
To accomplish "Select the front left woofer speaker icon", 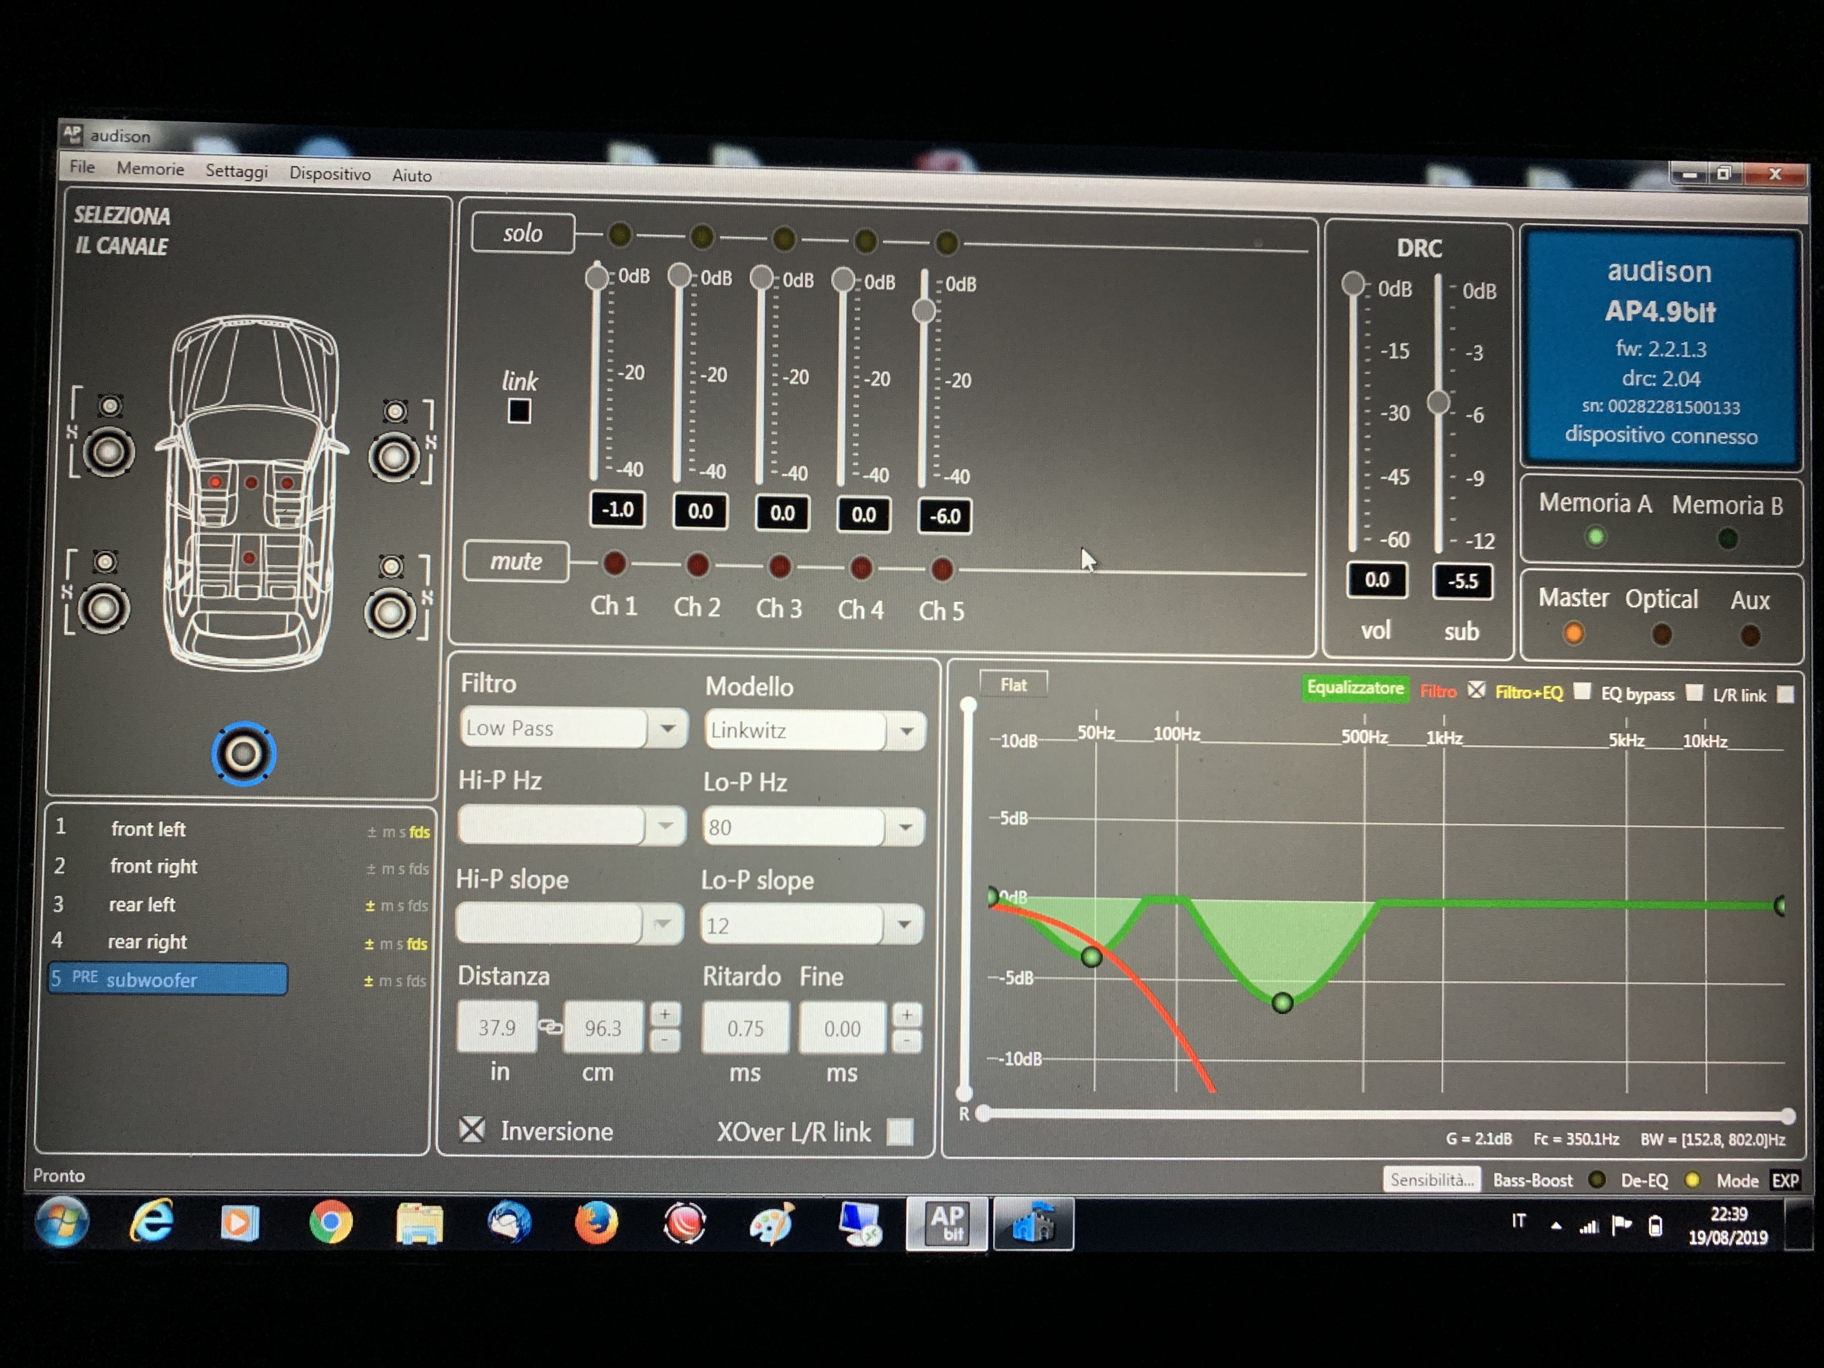I will (108, 452).
